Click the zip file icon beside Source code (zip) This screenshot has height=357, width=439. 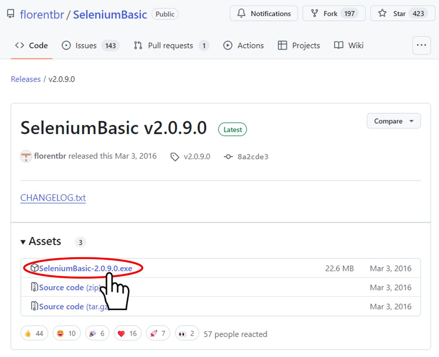click(x=34, y=287)
